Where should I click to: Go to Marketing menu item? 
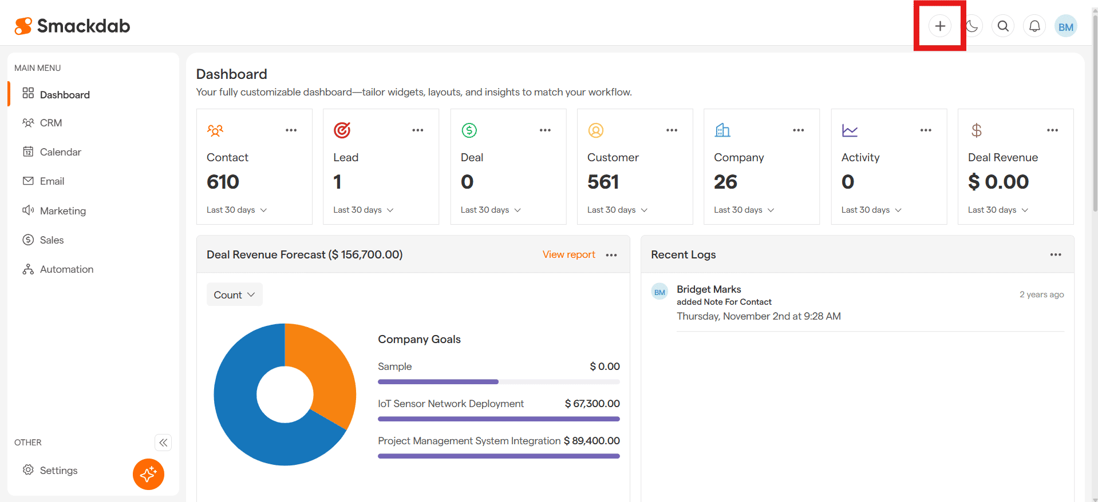[x=63, y=211]
